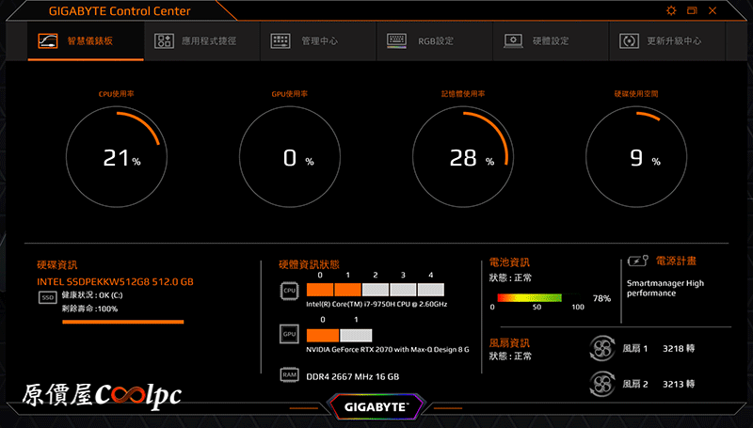The width and height of the screenshot is (753, 428).
Task: Click CPU power level segment 0
Action: 320,290
